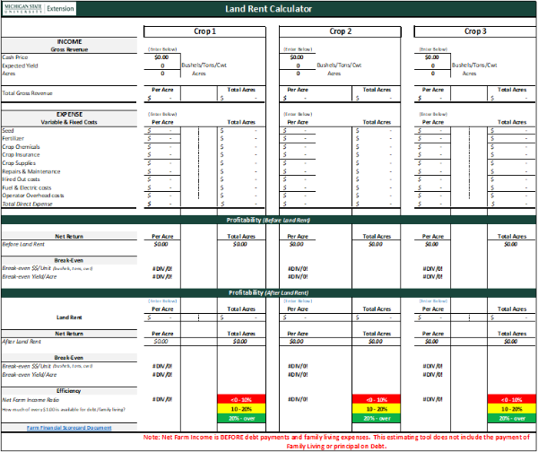Click the red '<0 - 10%' cell for Crop 1
The image size is (538, 452).
(x=240, y=399)
